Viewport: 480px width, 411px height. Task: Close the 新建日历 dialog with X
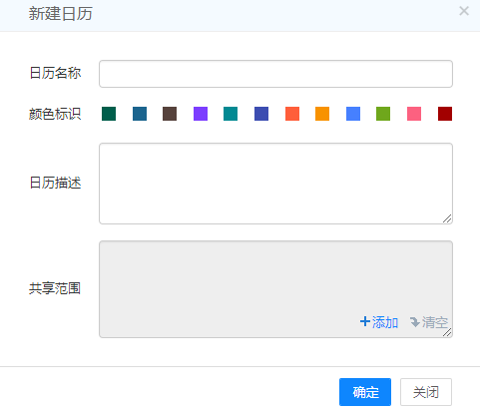click(x=464, y=11)
